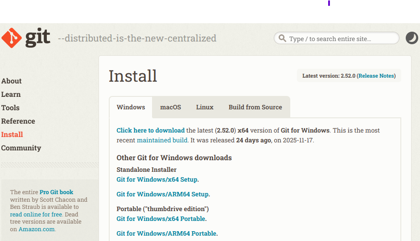
Task: Open the Community sidebar item
Action: (x=21, y=148)
